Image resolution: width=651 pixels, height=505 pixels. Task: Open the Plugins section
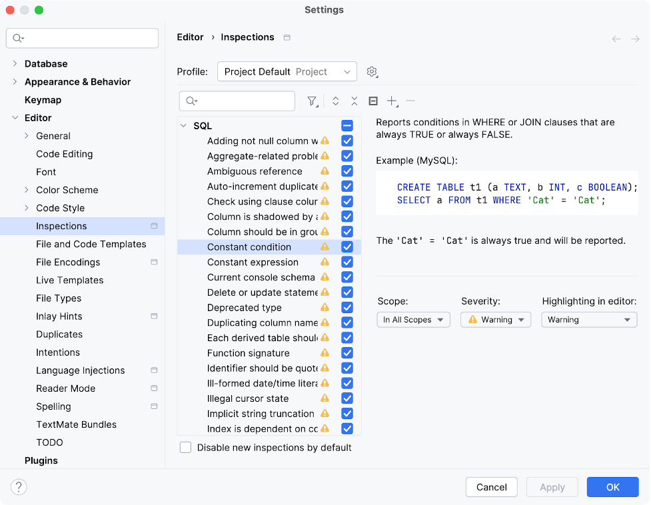[x=40, y=460]
